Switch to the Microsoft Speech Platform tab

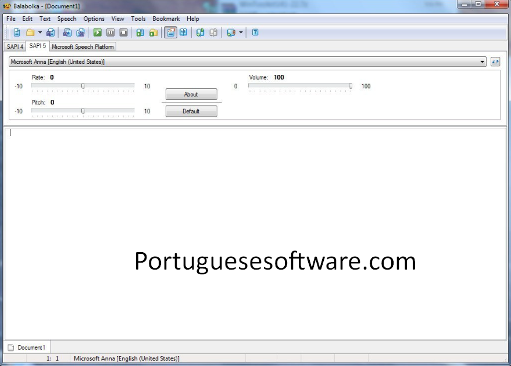click(x=83, y=46)
